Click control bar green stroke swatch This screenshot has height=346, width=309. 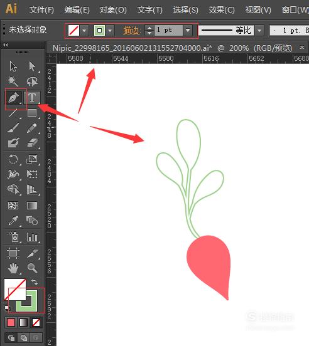(x=99, y=30)
